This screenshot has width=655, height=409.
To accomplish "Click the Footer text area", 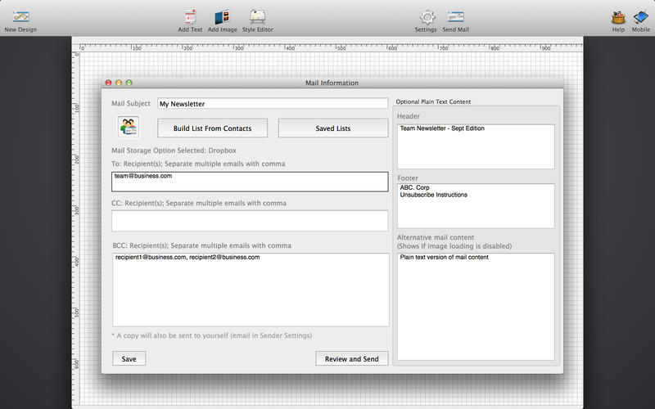I will 475,205.
